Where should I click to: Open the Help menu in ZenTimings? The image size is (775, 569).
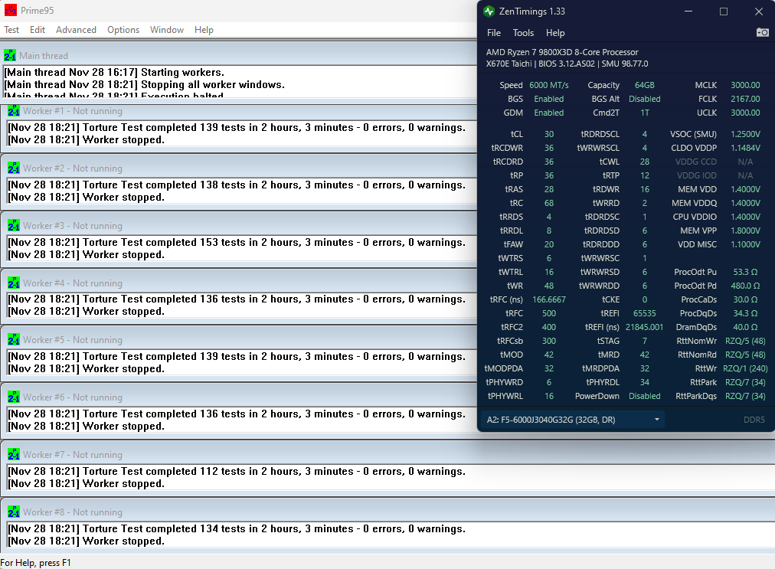[x=555, y=33]
